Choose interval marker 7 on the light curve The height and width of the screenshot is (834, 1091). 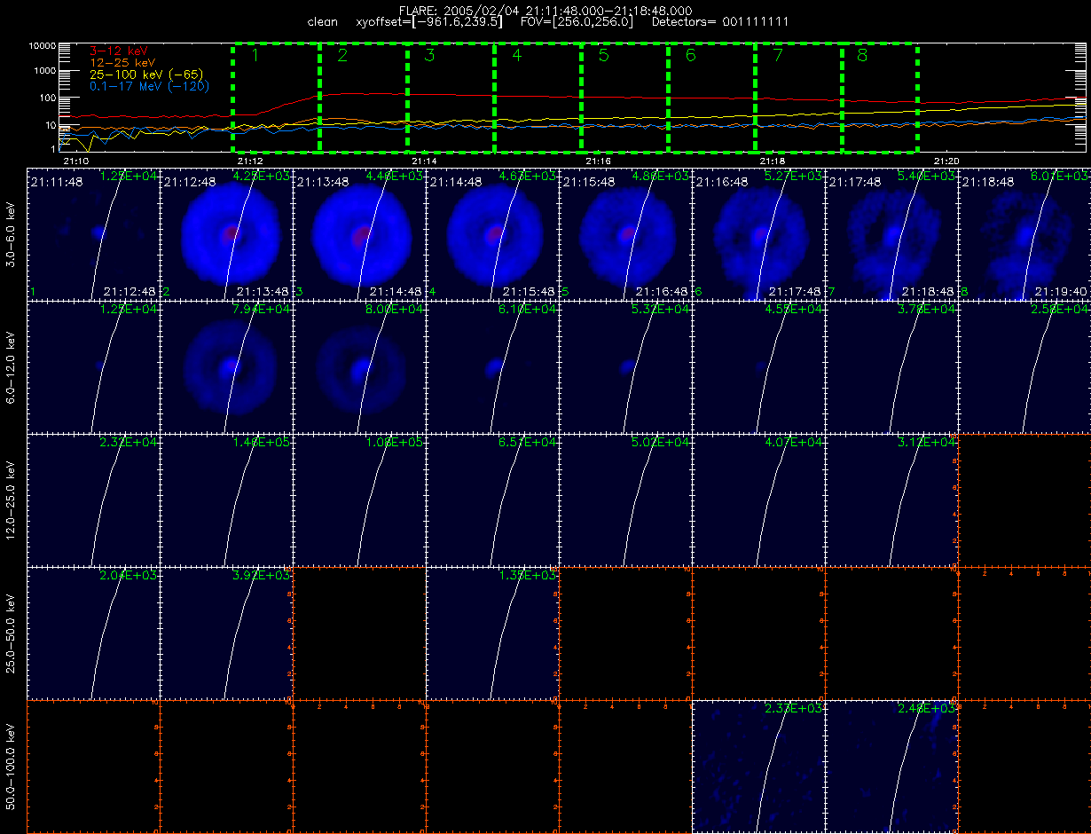click(x=777, y=56)
